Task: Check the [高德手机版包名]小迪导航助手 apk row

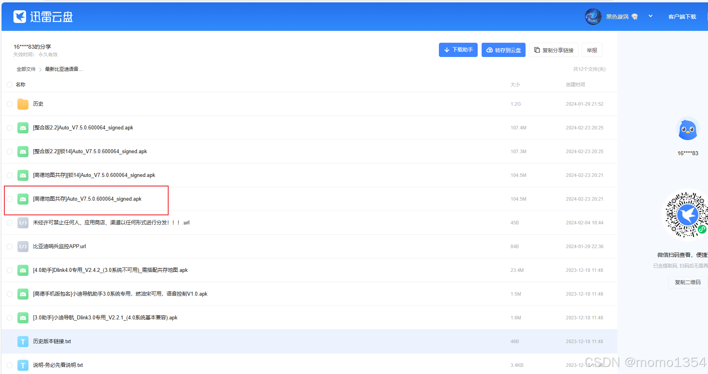Action: (x=9, y=294)
